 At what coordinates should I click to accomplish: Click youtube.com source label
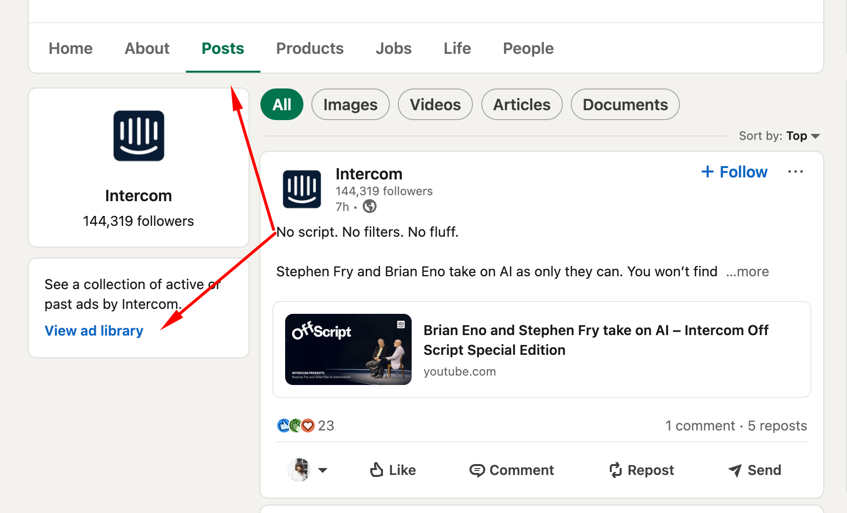[x=460, y=372]
